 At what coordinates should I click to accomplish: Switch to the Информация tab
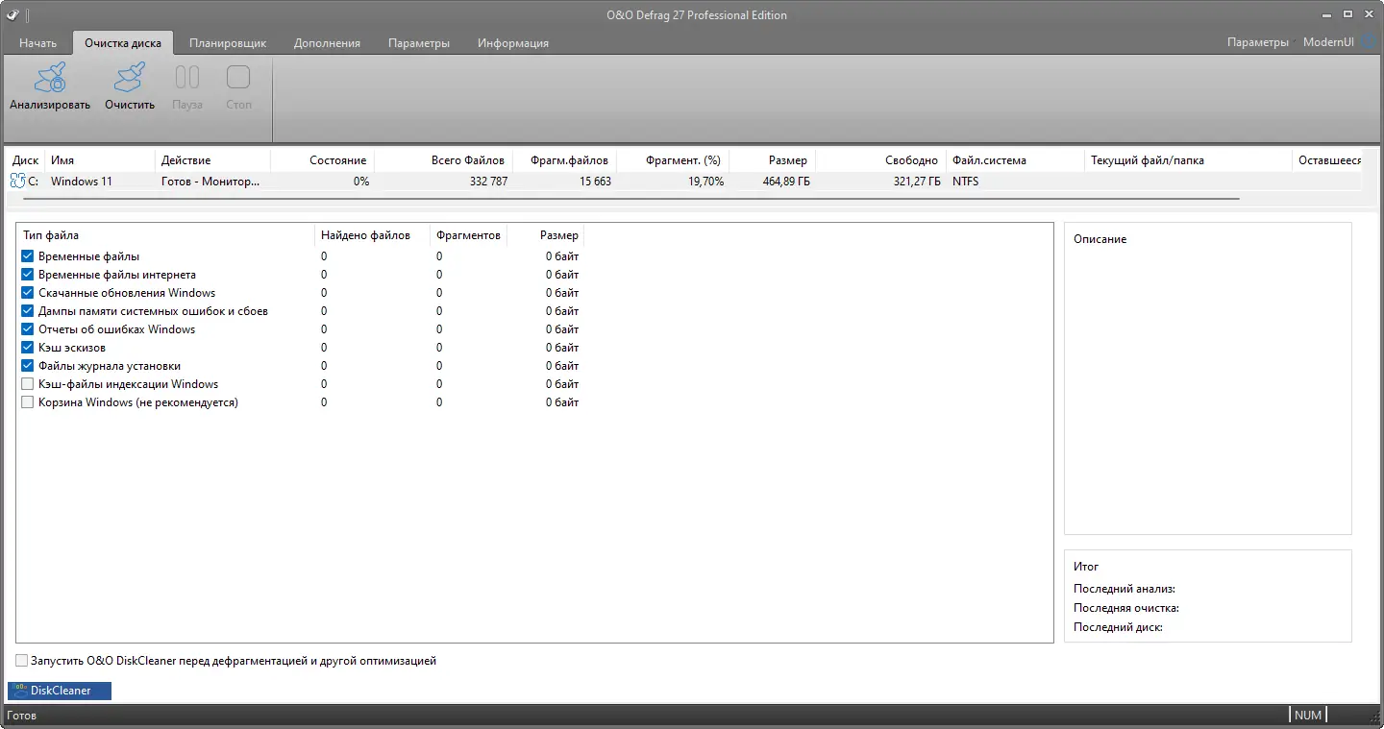click(513, 43)
